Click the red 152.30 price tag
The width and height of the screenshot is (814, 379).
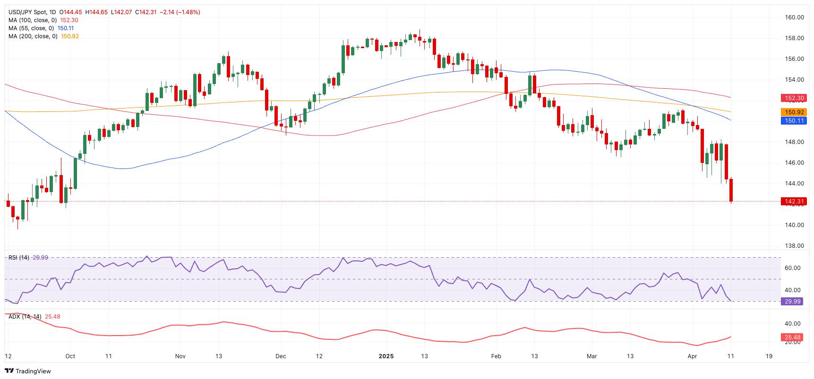[x=794, y=98]
